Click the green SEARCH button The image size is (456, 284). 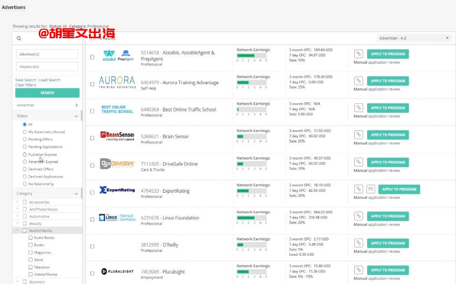click(x=47, y=93)
